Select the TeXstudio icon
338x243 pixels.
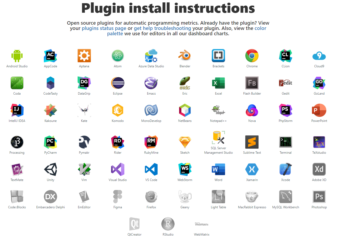click(319, 142)
